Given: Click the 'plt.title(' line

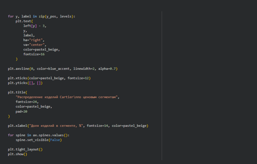Looking at the screenshot, I should (17, 92).
